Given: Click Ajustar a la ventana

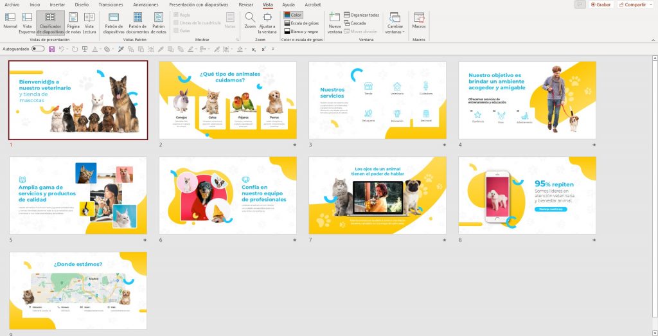Looking at the screenshot, I should coord(267,21).
